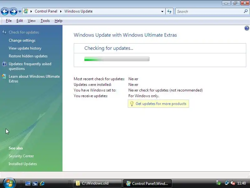Minimize the Windows Update window
Viewport: 250px width, 188px height.
tap(226, 3)
